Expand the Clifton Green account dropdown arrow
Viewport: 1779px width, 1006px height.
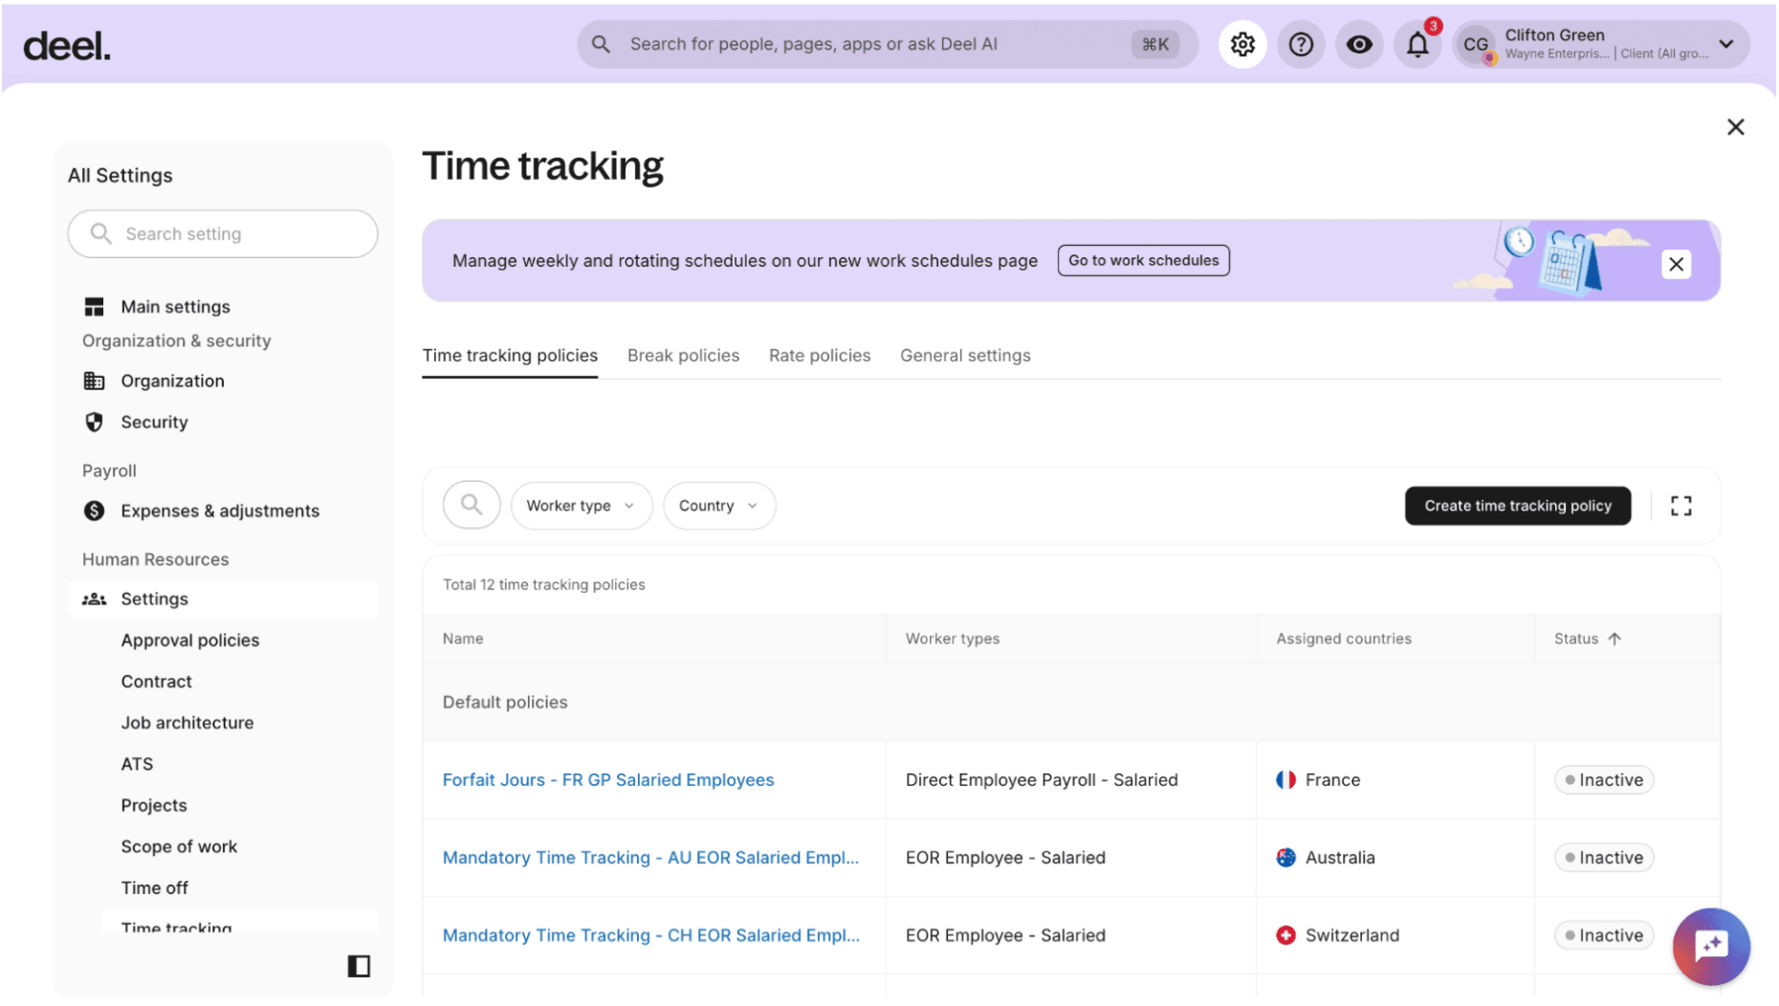click(1726, 44)
